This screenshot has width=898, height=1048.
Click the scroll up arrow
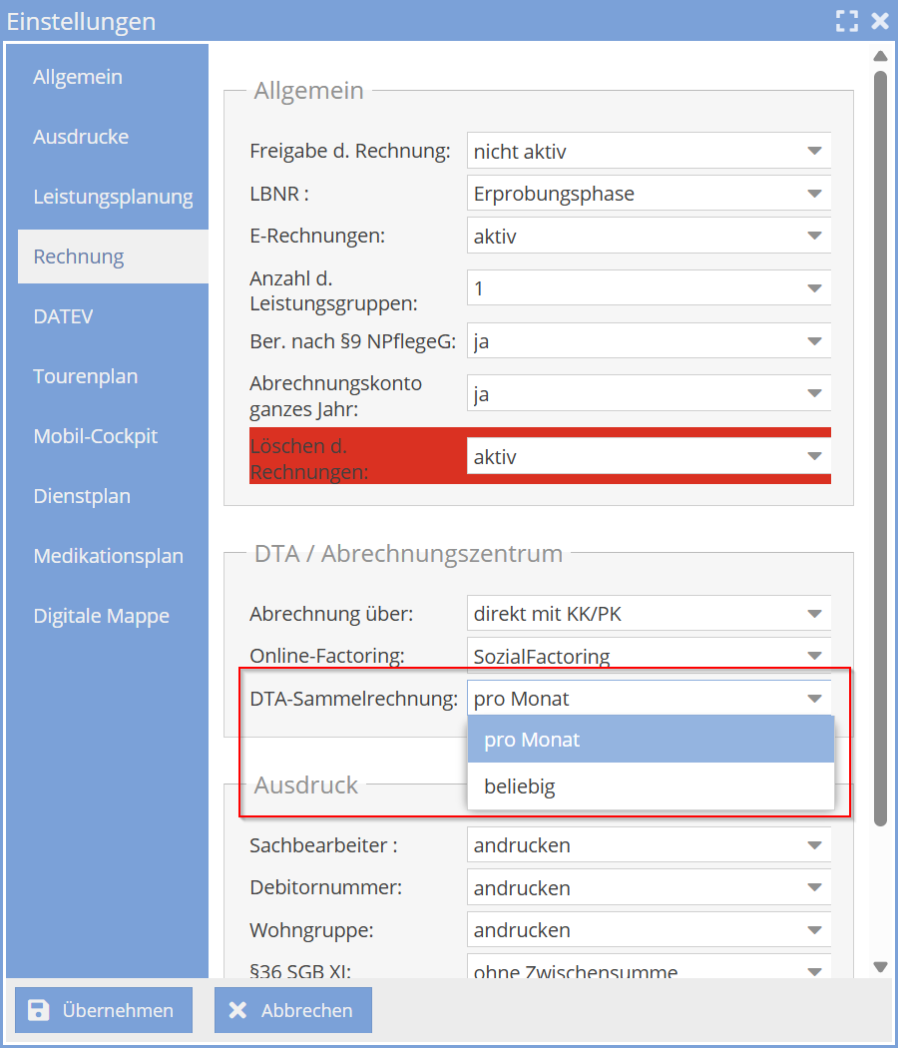[x=880, y=56]
